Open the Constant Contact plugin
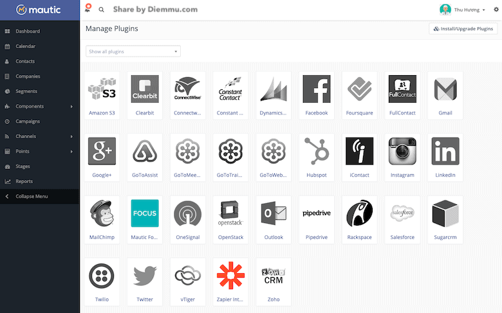502x313 pixels. 230,95
